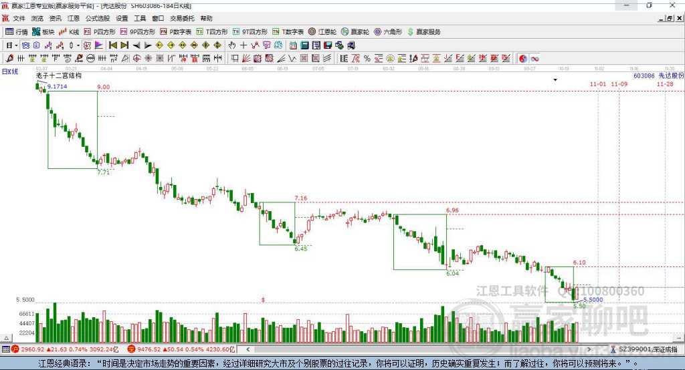Open the 帮助 menu
Image resolution: width=685 pixels, height=370 pixels.
click(206, 18)
